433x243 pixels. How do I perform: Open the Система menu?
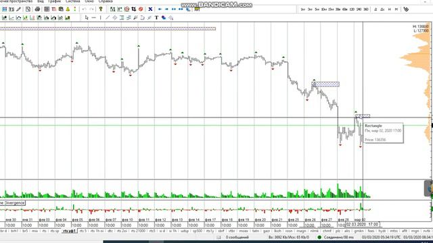pyautogui.click(x=73, y=1)
